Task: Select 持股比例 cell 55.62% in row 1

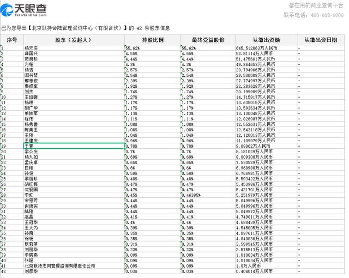Action: pos(153,48)
